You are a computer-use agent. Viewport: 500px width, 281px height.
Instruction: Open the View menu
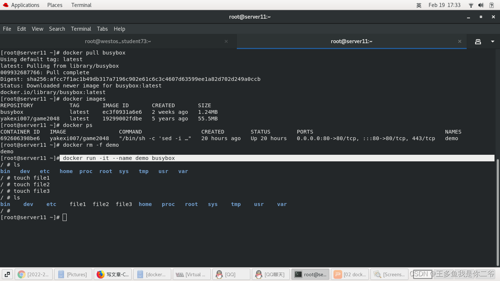click(x=37, y=29)
